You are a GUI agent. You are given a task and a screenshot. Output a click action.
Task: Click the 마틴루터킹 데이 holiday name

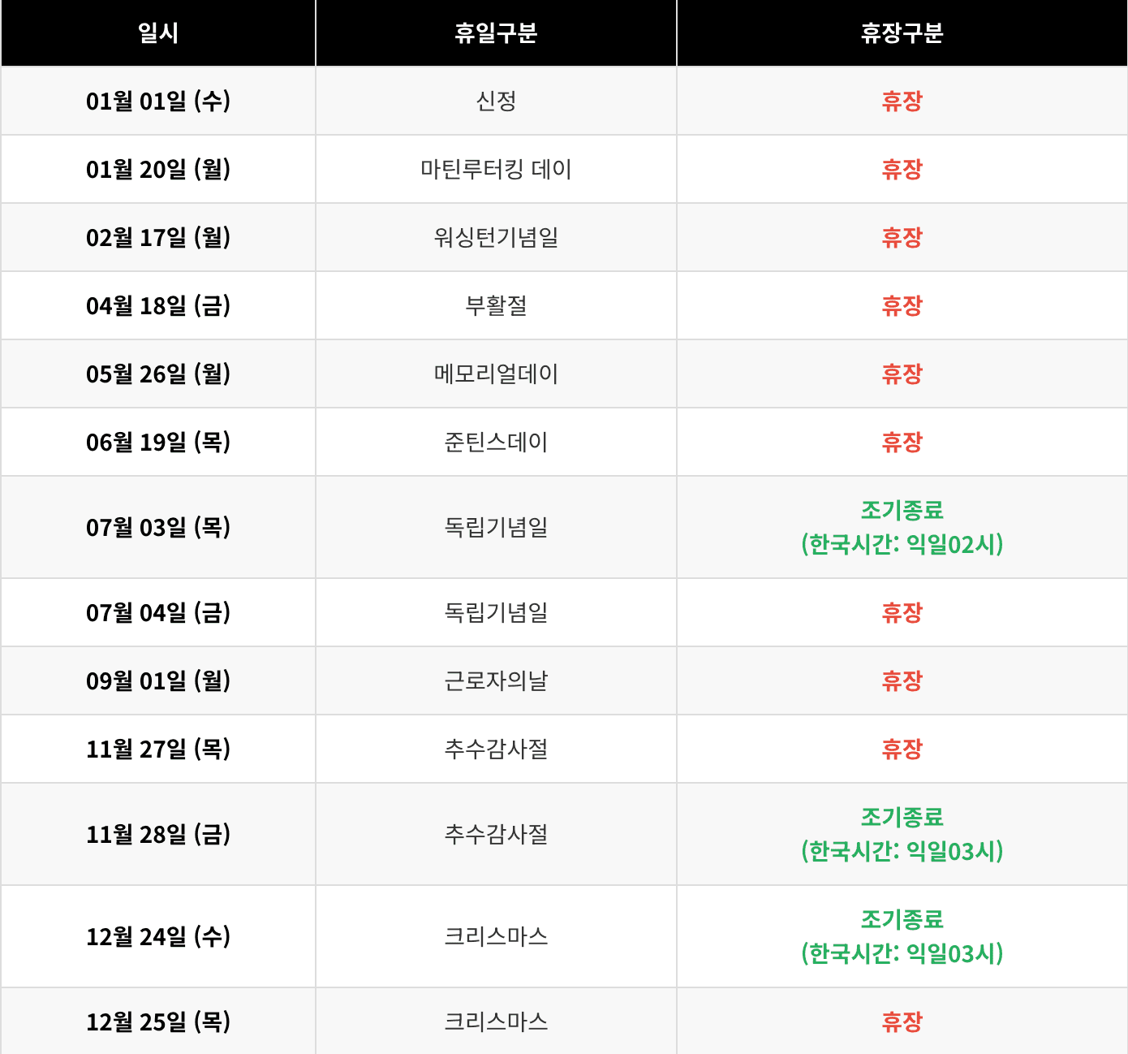(496, 170)
